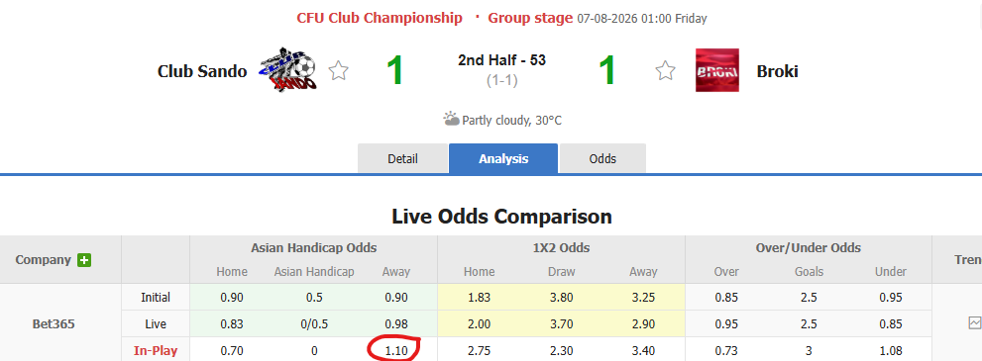The image size is (982, 361).
Task: Favorite Club Sando with star icon
Action: (x=338, y=70)
